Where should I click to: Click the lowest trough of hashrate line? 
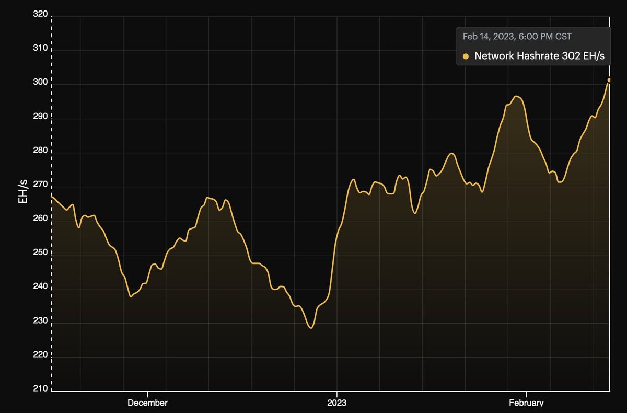311,328
